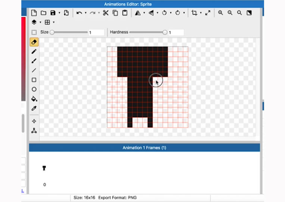Image resolution: width=285 pixels, height=202 pixels.
Task: Zoom in on the canvas
Action: coord(220,13)
